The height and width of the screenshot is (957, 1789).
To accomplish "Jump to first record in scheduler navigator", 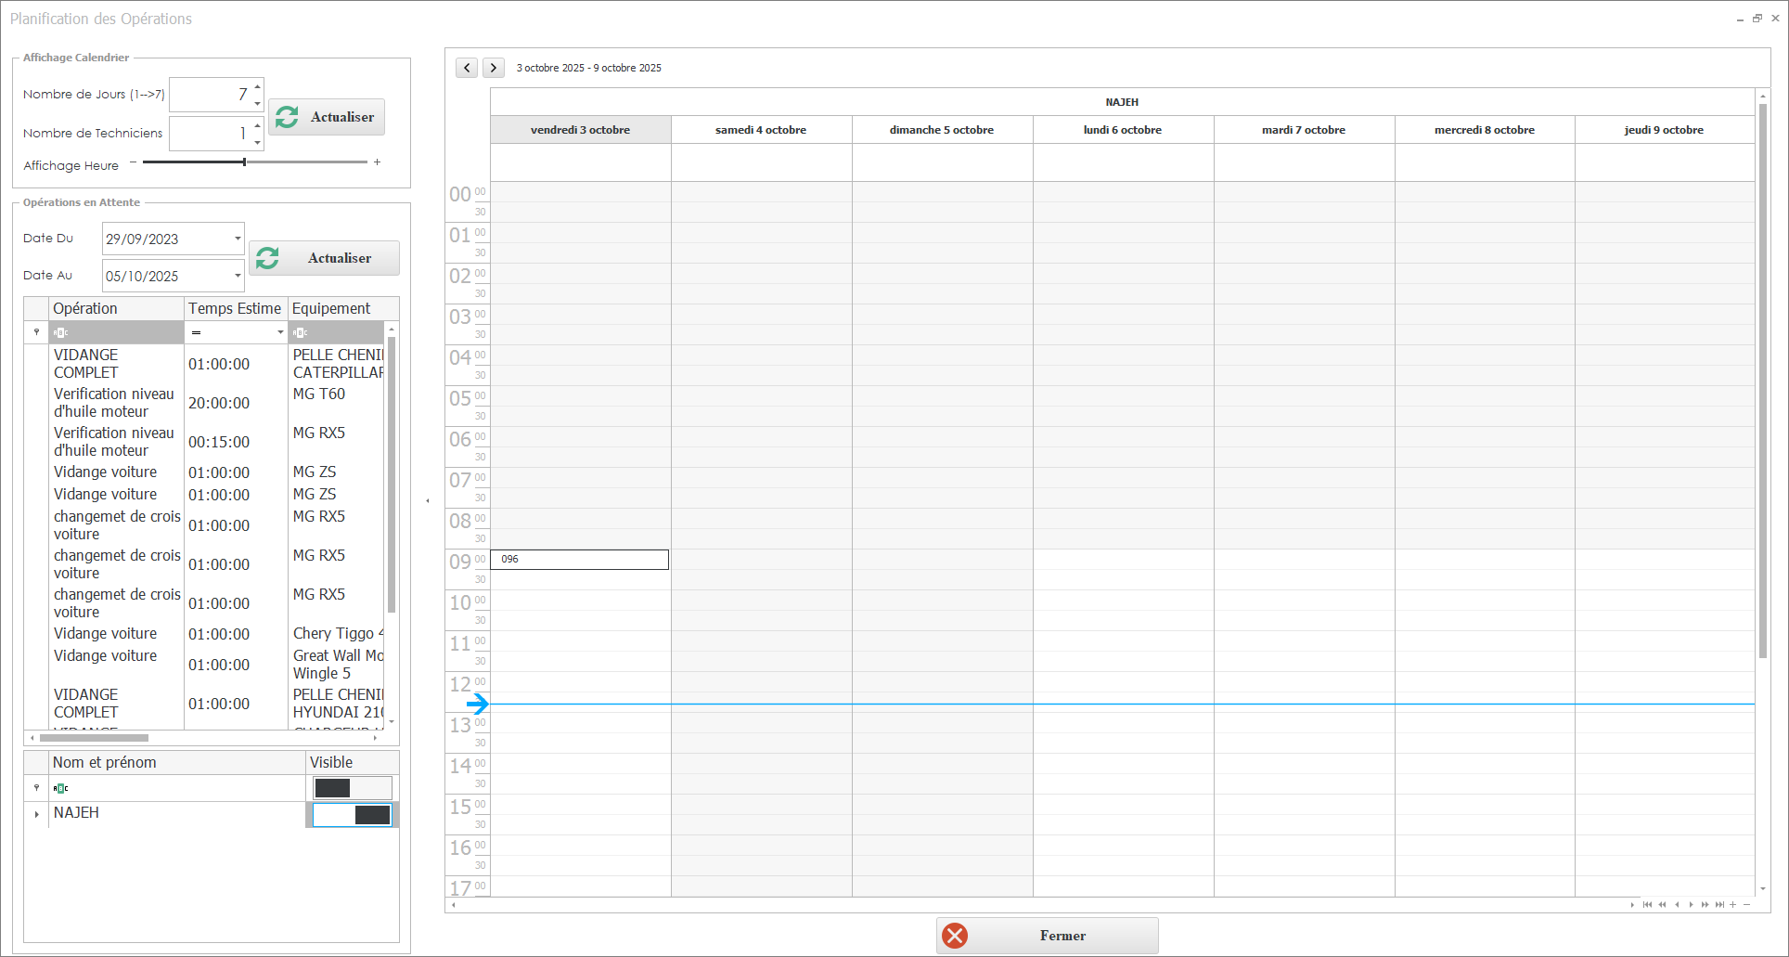I will (1647, 905).
